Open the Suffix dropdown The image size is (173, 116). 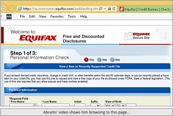coord(95,105)
